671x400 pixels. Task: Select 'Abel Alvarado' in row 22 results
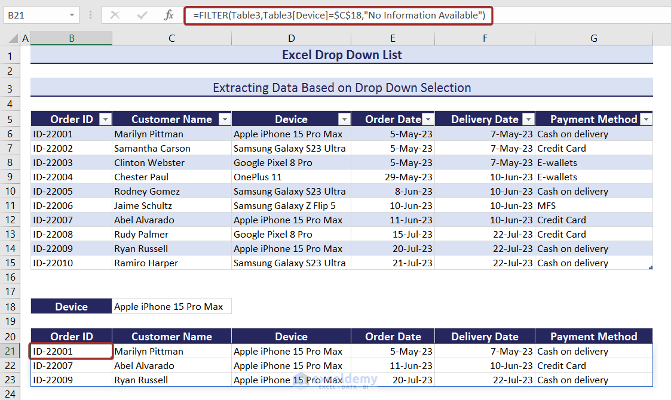(x=171, y=366)
